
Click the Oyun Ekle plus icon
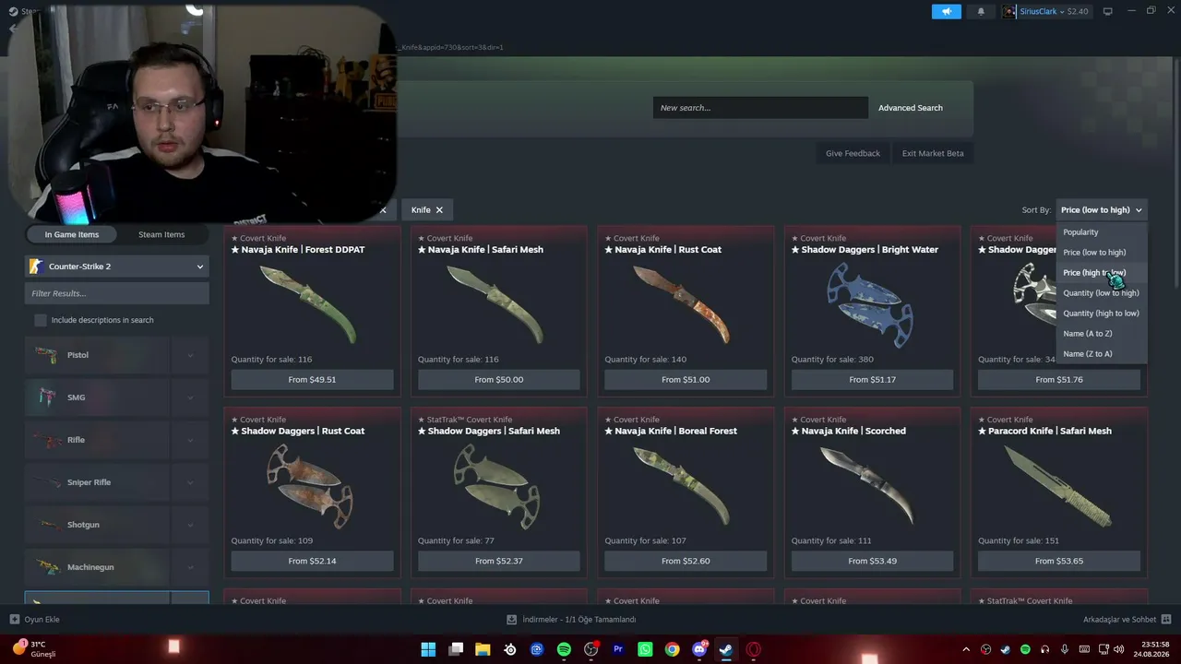point(15,620)
